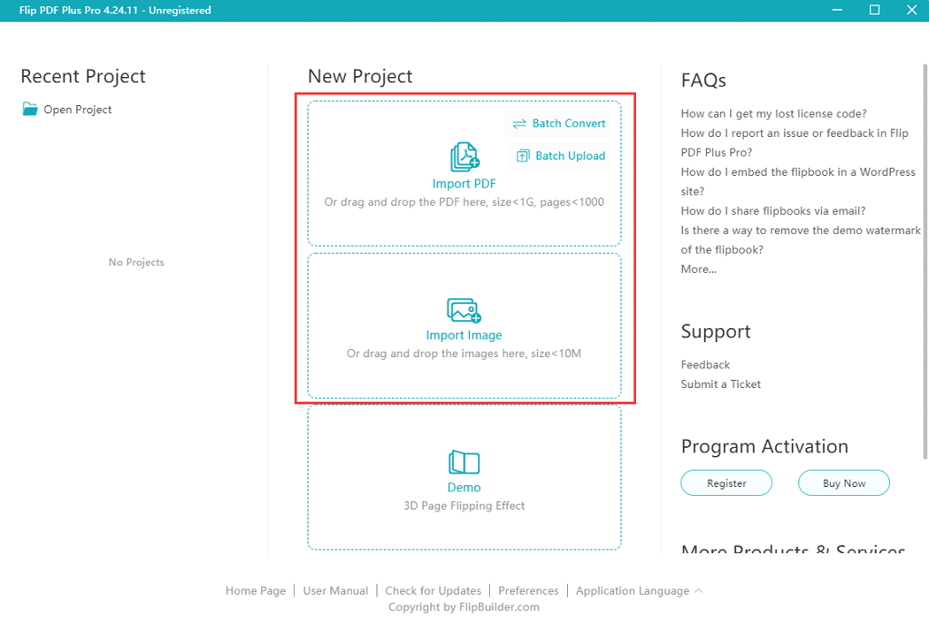
Task: Click the Open Project folder icon
Action: (31, 110)
